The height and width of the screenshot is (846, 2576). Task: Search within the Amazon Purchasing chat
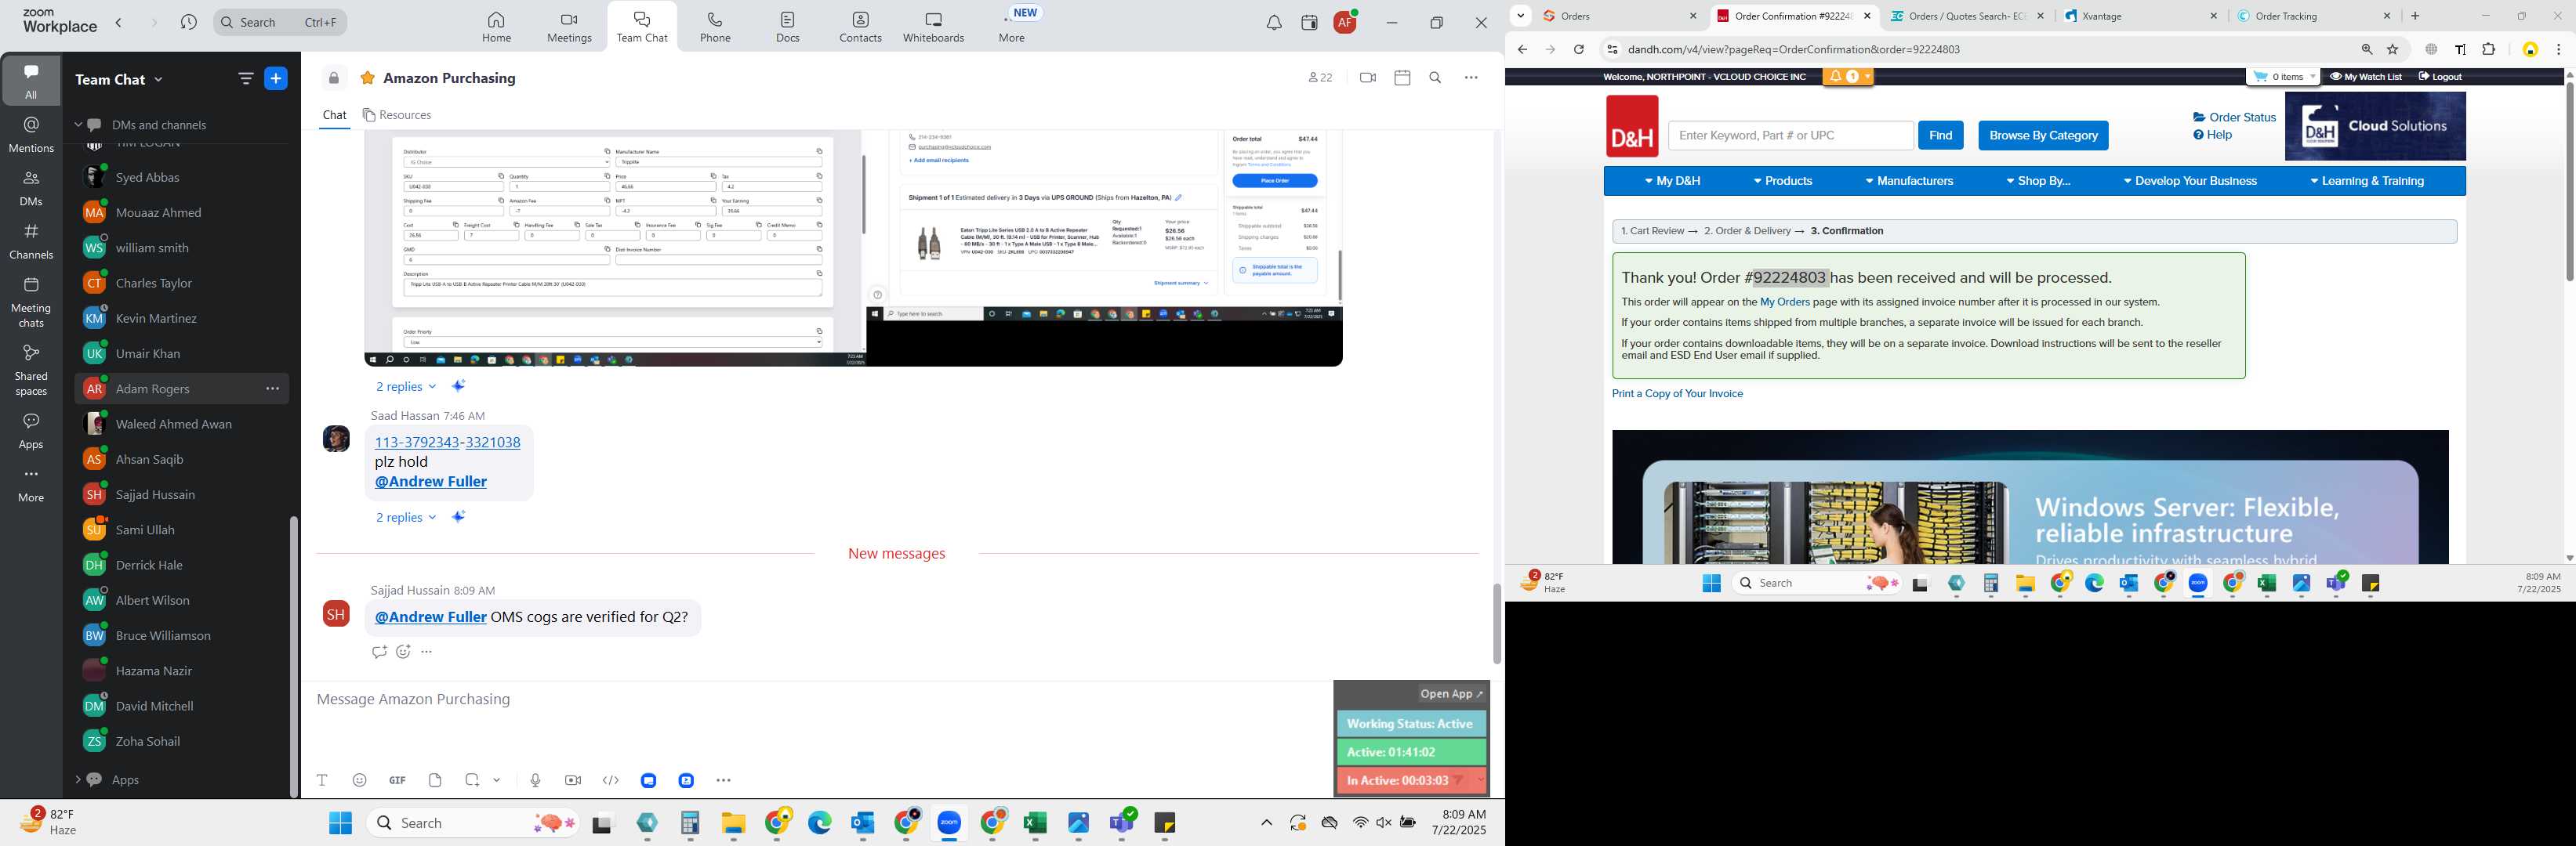[1436, 78]
